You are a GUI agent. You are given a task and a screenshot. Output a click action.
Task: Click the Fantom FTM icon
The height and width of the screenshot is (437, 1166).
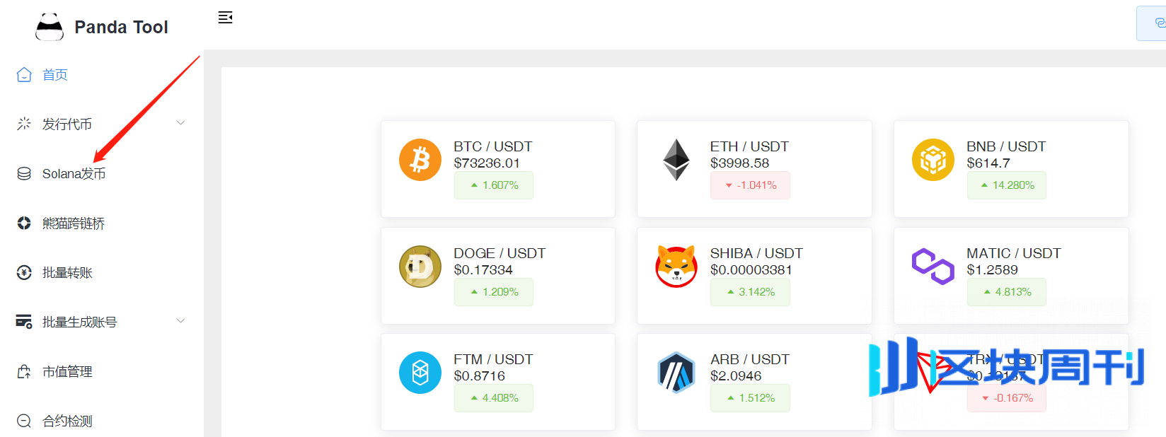point(420,373)
